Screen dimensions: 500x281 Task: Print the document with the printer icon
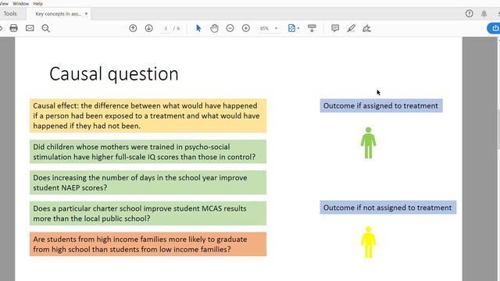coord(14,28)
